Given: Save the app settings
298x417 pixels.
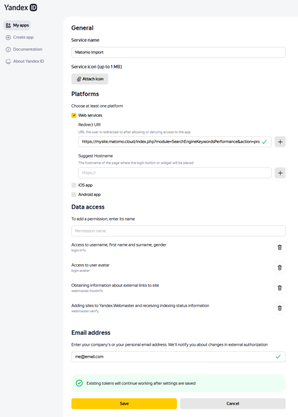Looking at the screenshot, I should 124,404.
